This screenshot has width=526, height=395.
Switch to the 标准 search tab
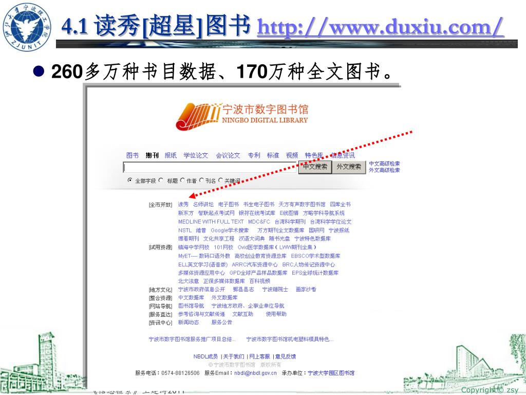(273, 155)
